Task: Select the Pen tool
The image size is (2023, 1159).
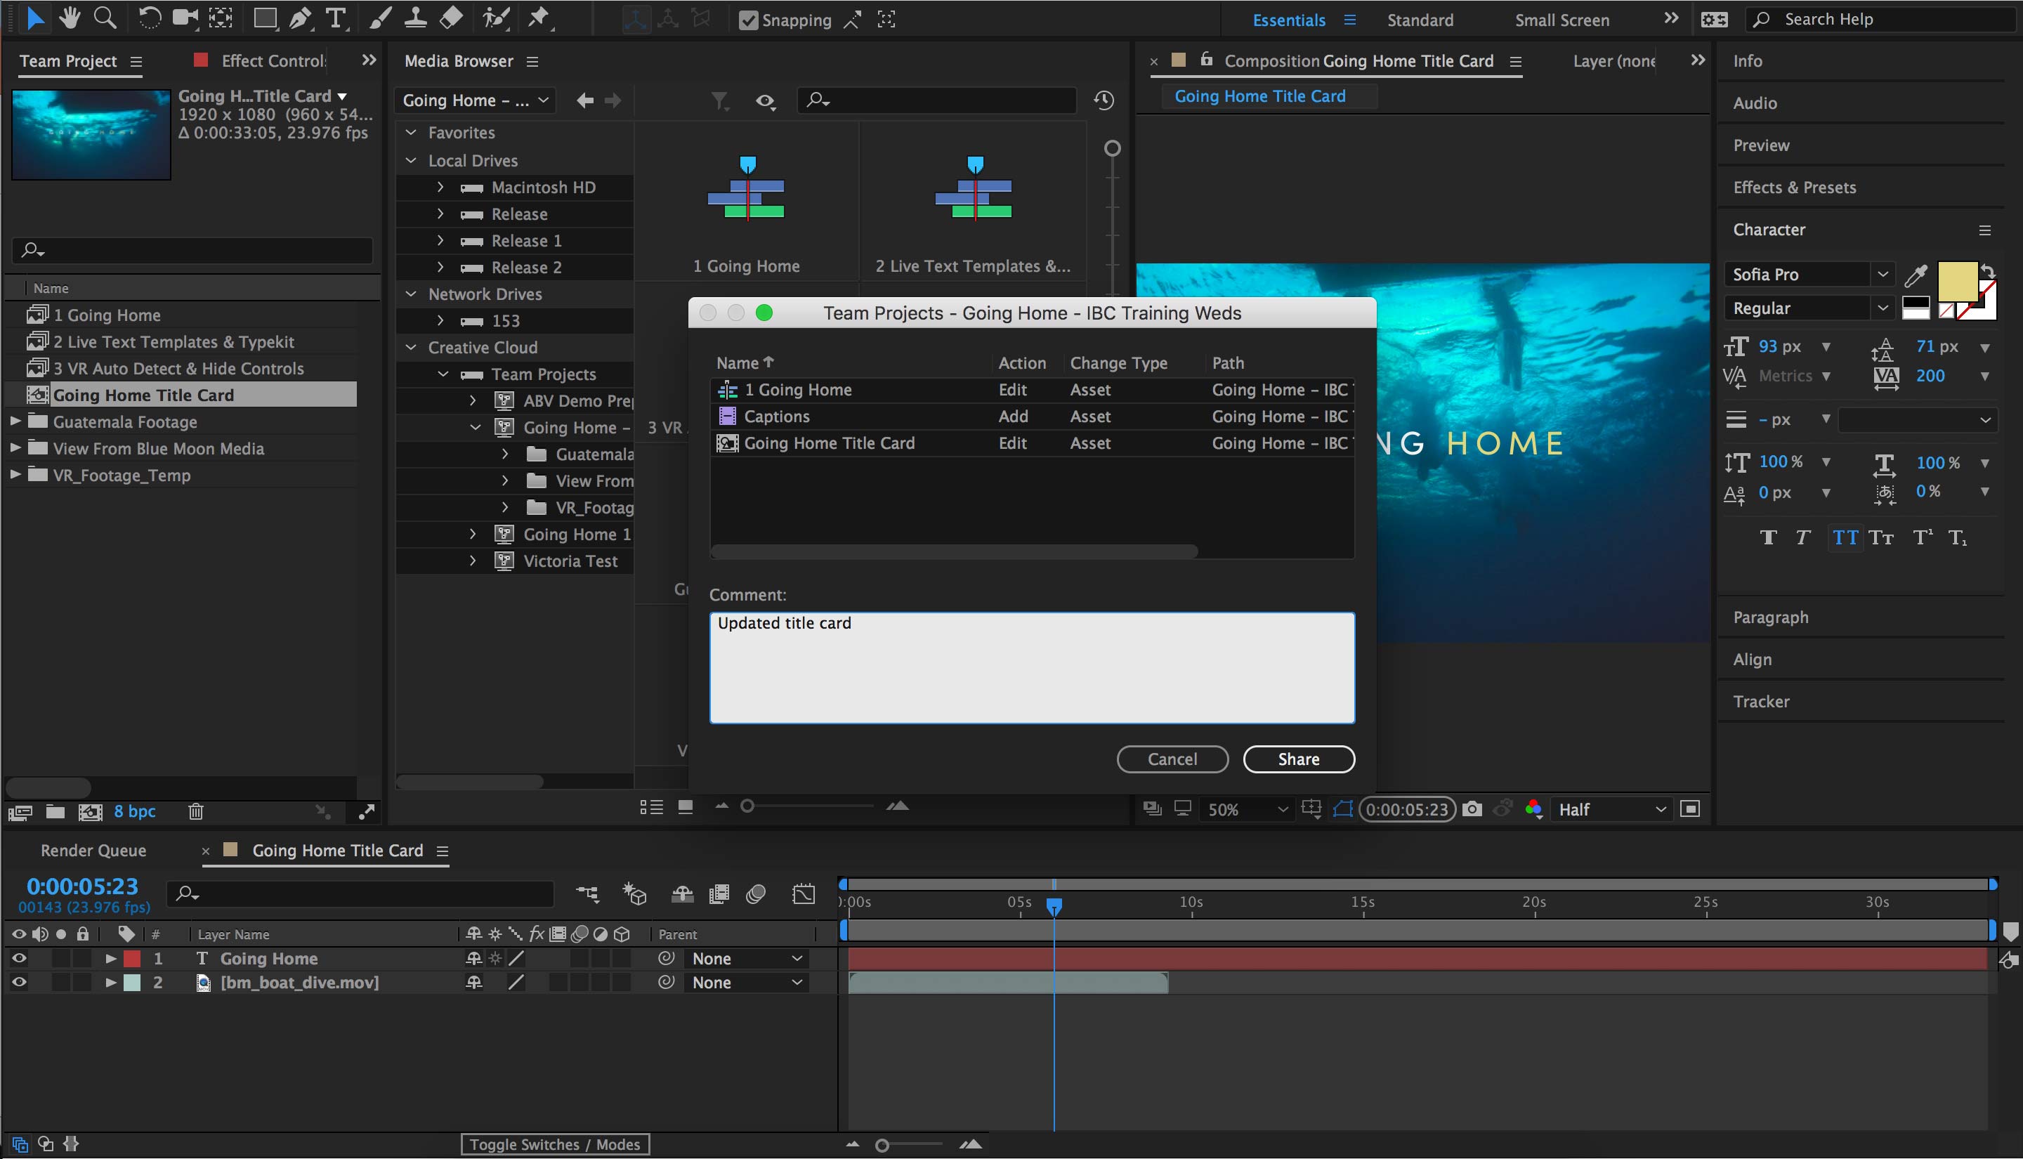Action: pos(300,18)
